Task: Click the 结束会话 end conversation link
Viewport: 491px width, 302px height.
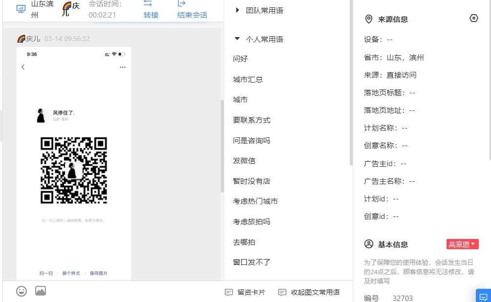Action: click(x=192, y=15)
